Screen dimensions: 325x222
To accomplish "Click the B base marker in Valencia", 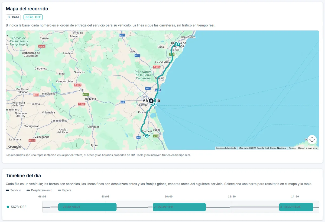I will 151,101.
